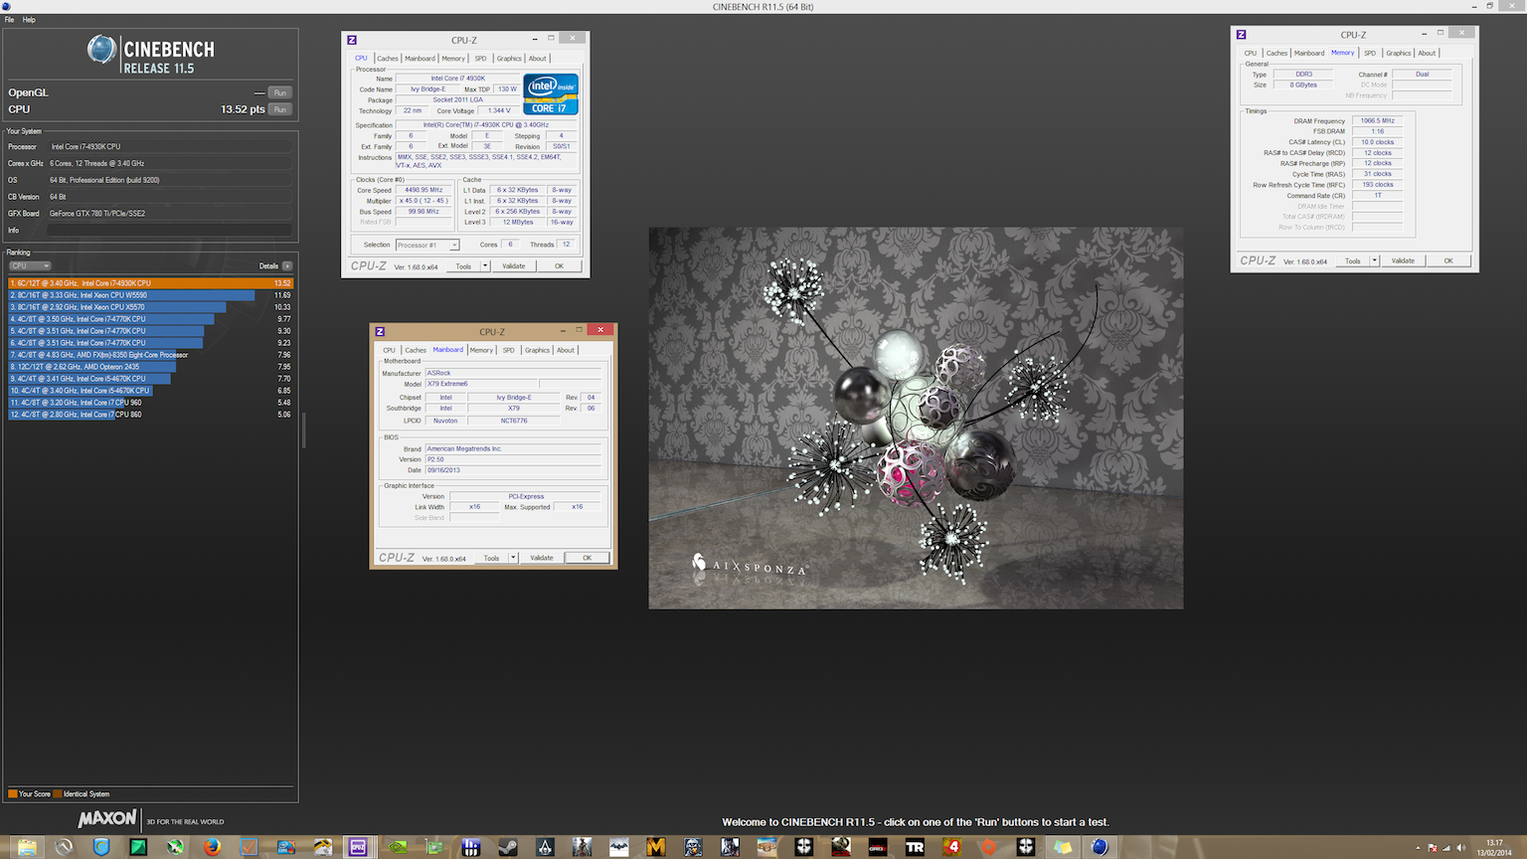This screenshot has width=1527, height=859.
Task: Click the volume speaker tray icon
Action: pos(1460,848)
